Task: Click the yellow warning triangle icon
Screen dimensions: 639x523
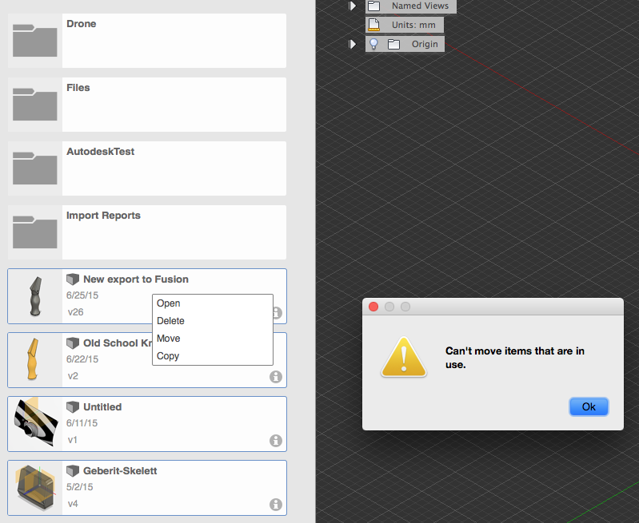Action: coord(404,358)
